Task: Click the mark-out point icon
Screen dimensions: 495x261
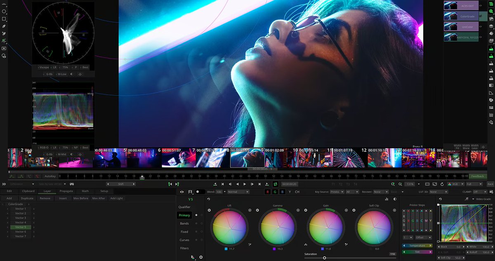Action: 177,184
